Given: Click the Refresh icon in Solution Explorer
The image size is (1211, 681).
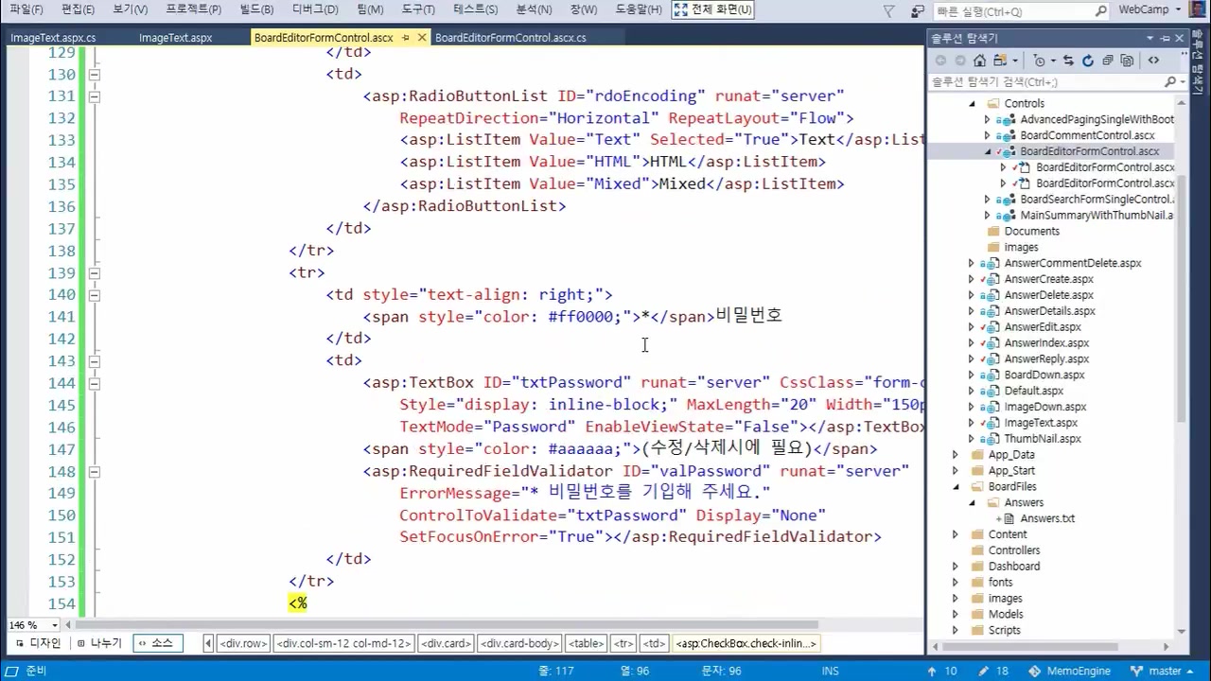Looking at the screenshot, I should coord(1088,61).
